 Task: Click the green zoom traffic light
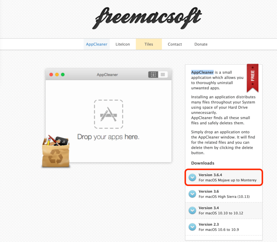point(62,74)
